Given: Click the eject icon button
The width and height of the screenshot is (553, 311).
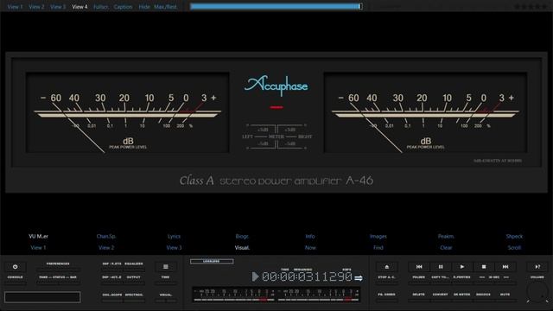Looking at the screenshot, I should 386,267.
